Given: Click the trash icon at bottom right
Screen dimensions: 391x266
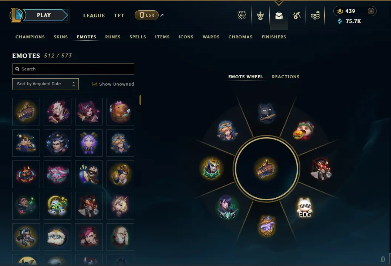Looking at the screenshot, I should 383,259.
